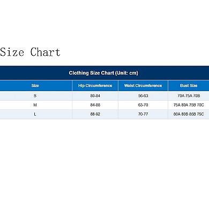Screen dimensions: 209x209
Task: Click the word 'Size' in large heading
Action: tap(12, 52)
